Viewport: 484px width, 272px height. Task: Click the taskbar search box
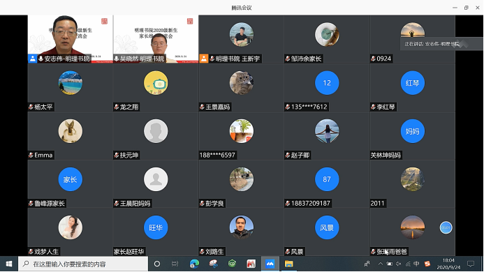click(x=83, y=264)
